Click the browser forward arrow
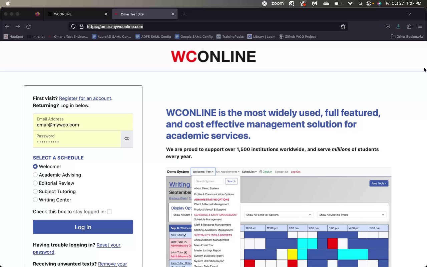 [x=18, y=27]
